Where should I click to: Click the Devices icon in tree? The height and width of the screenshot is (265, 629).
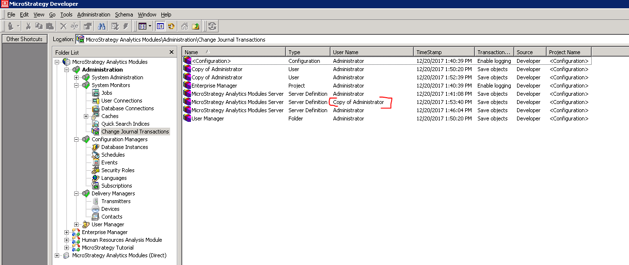(x=95, y=209)
